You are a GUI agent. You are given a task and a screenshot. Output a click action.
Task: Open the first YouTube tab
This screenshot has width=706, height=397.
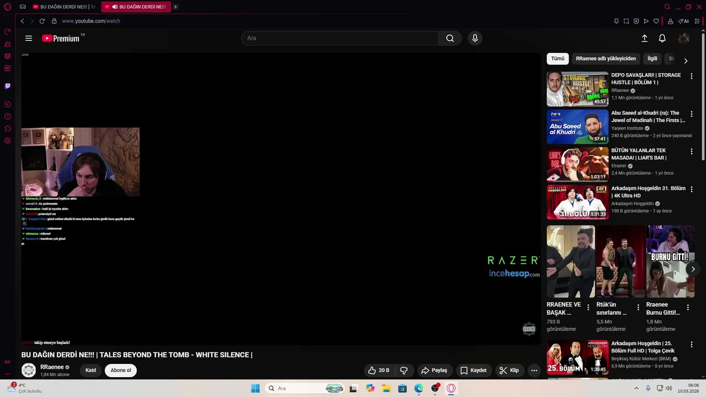point(63,7)
